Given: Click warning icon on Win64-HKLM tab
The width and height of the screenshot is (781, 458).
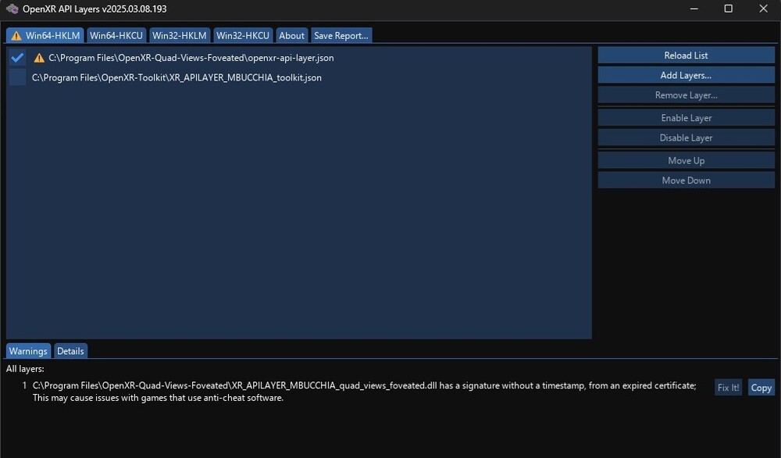Looking at the screenshot, I should click(16, 36).
